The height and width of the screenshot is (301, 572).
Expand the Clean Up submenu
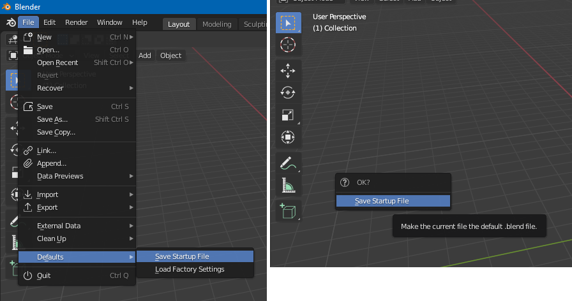click(77, 239)
